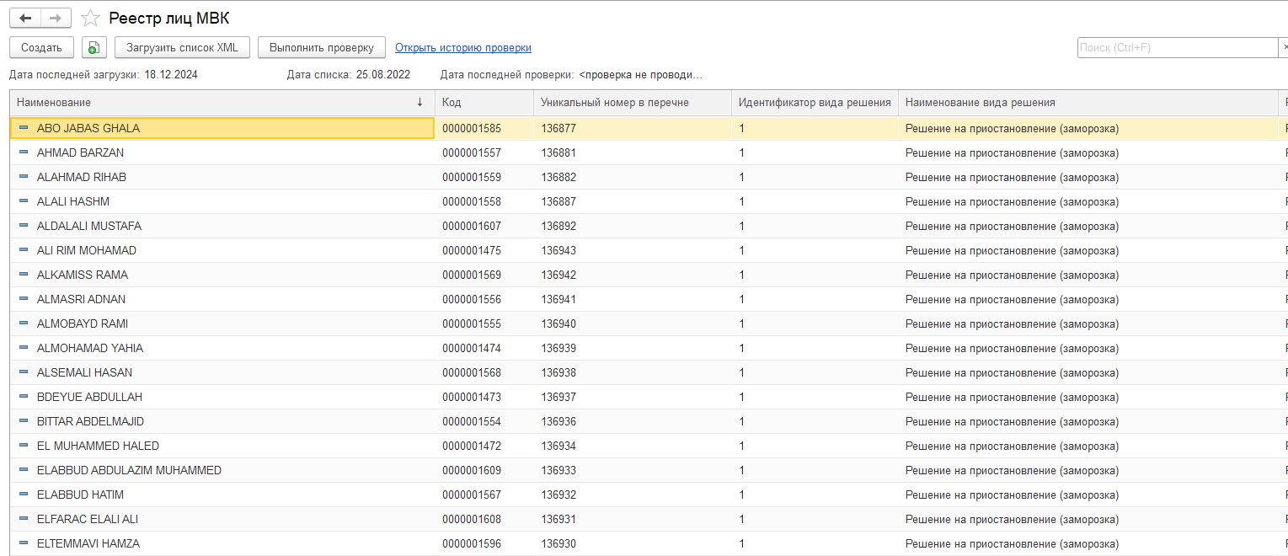Sort by the Наименование column header

[222, 103]
